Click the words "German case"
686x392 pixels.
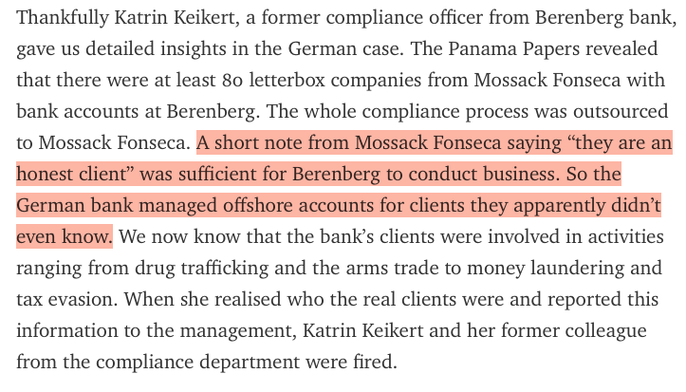(x=345, y=49)
